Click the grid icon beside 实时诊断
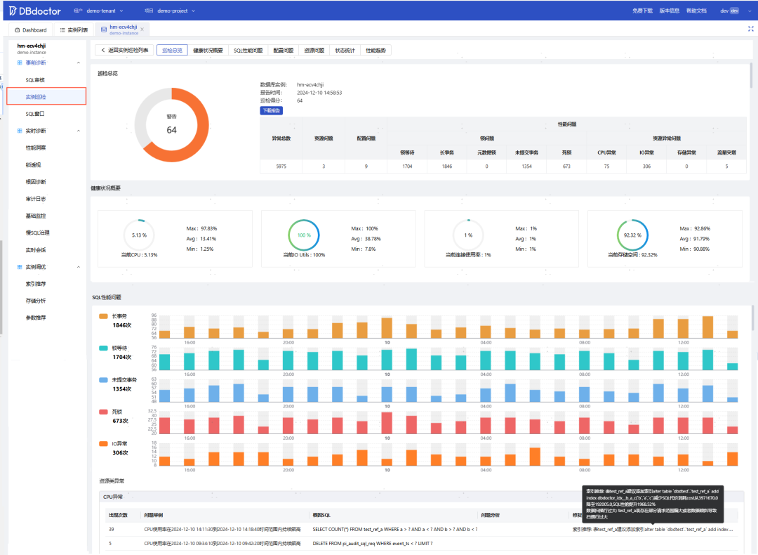This screenshot has height=555, width=758. coord(20,131)
